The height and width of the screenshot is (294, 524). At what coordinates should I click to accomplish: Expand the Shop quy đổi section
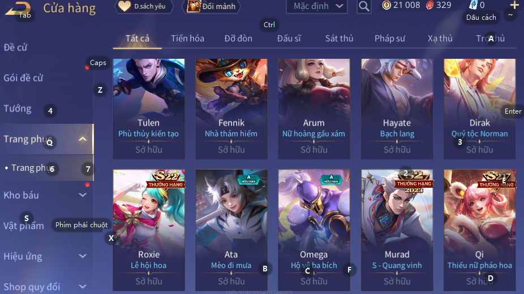coord(83,287)
